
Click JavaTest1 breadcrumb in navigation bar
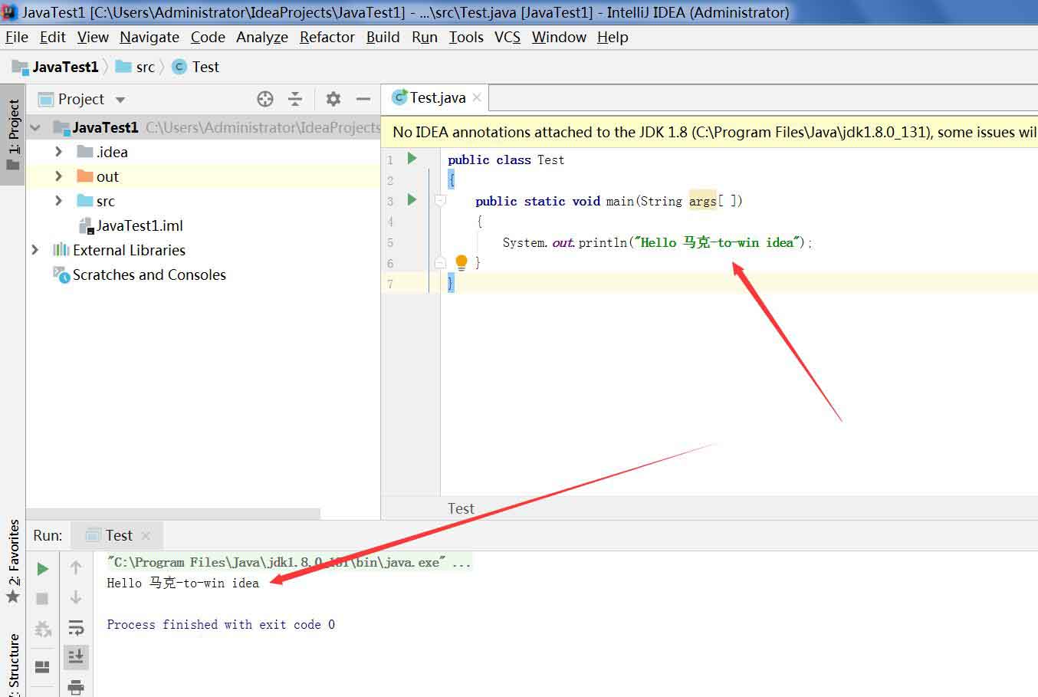pos(56,67)
